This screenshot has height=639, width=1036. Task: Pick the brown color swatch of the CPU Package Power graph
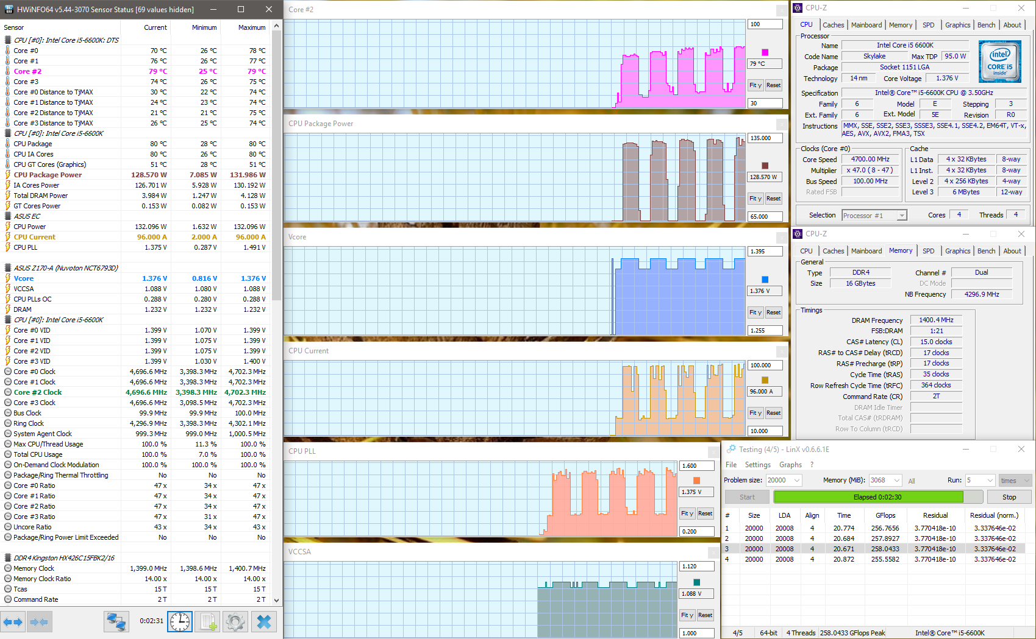click(x=765, y=166)
